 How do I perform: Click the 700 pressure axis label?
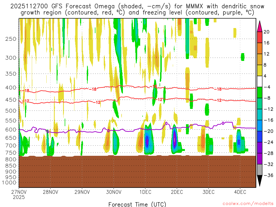11,146
